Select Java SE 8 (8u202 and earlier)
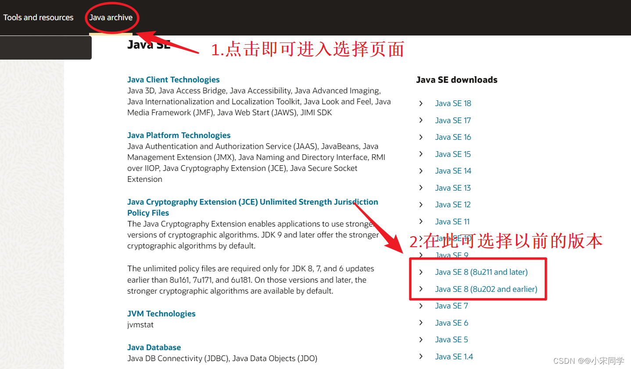Viewport: 631px width, 369px height. [486, 289]
